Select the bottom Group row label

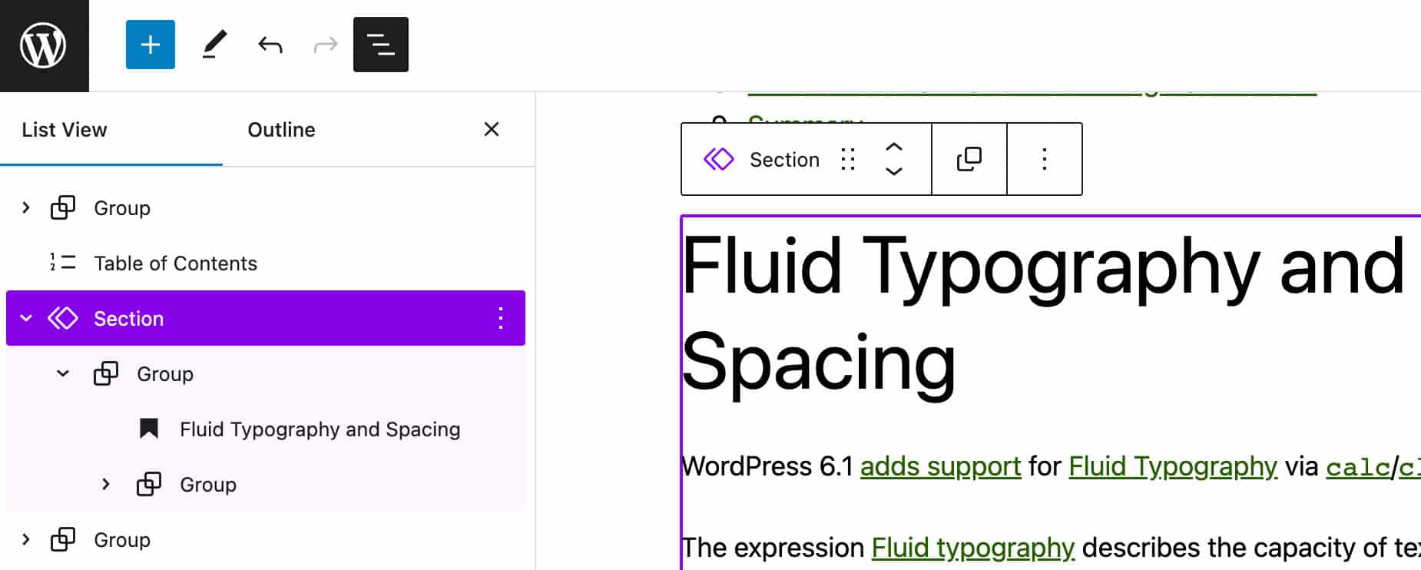click(122, 540)
